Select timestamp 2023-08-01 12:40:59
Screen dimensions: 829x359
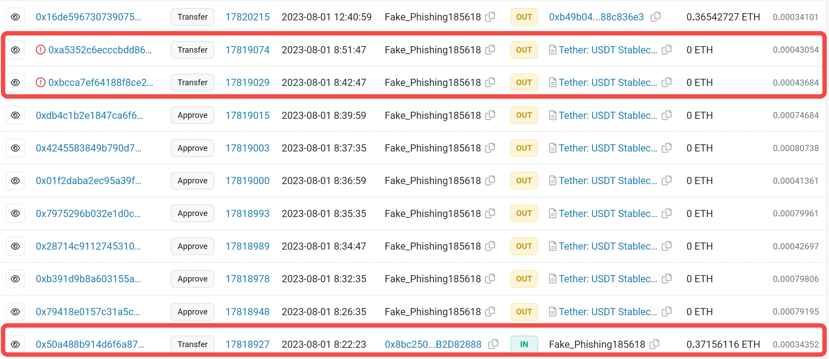tap(327, 17)
